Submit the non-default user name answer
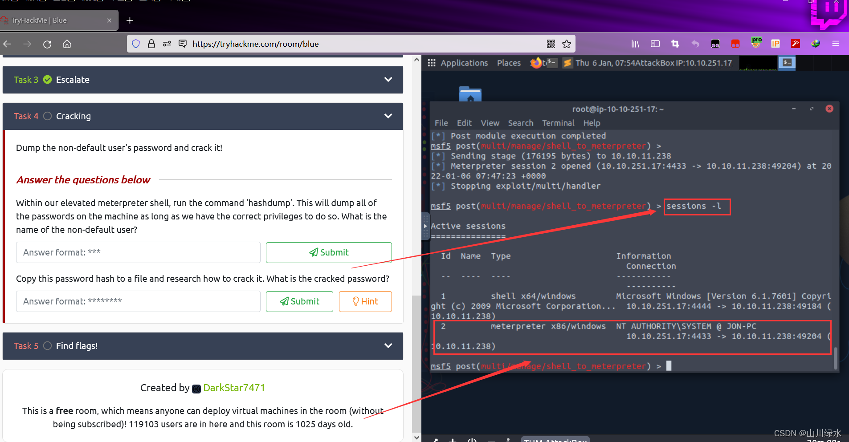 (x=329, y=252)
